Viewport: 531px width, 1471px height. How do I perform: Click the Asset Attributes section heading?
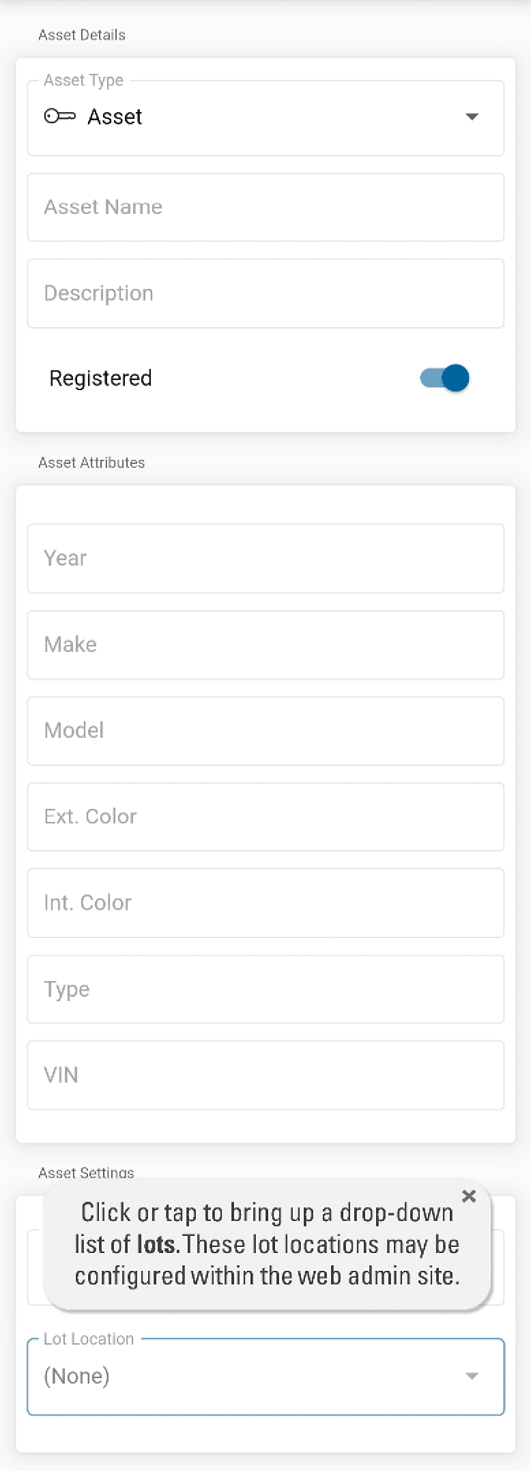[91, 463]
